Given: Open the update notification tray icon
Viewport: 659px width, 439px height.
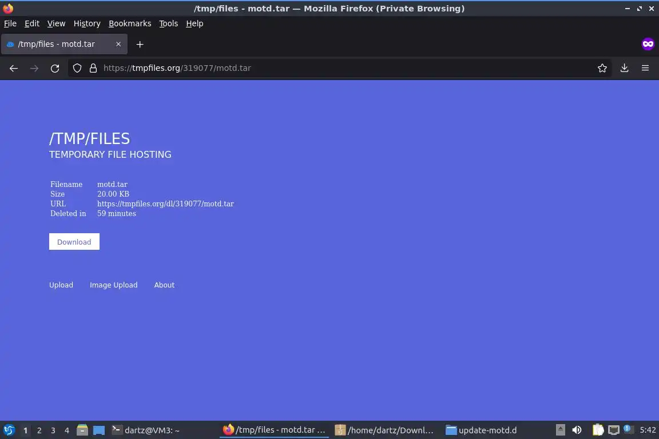Looking at the screenshot, I should click(x=627, y=429).
